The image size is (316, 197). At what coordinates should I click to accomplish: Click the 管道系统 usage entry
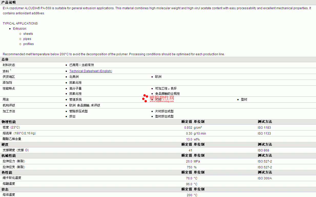tap(76, 100)
